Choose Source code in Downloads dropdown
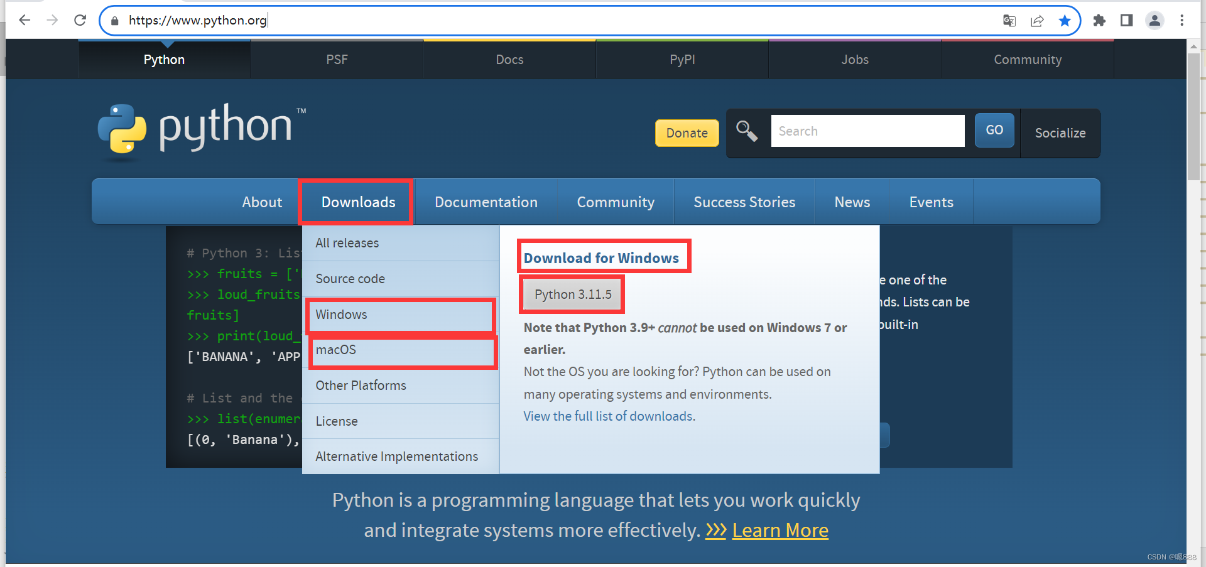Image resolution: width=1206 pixels, height=567 pixels. pyautogui.click(x=401, y=279)
